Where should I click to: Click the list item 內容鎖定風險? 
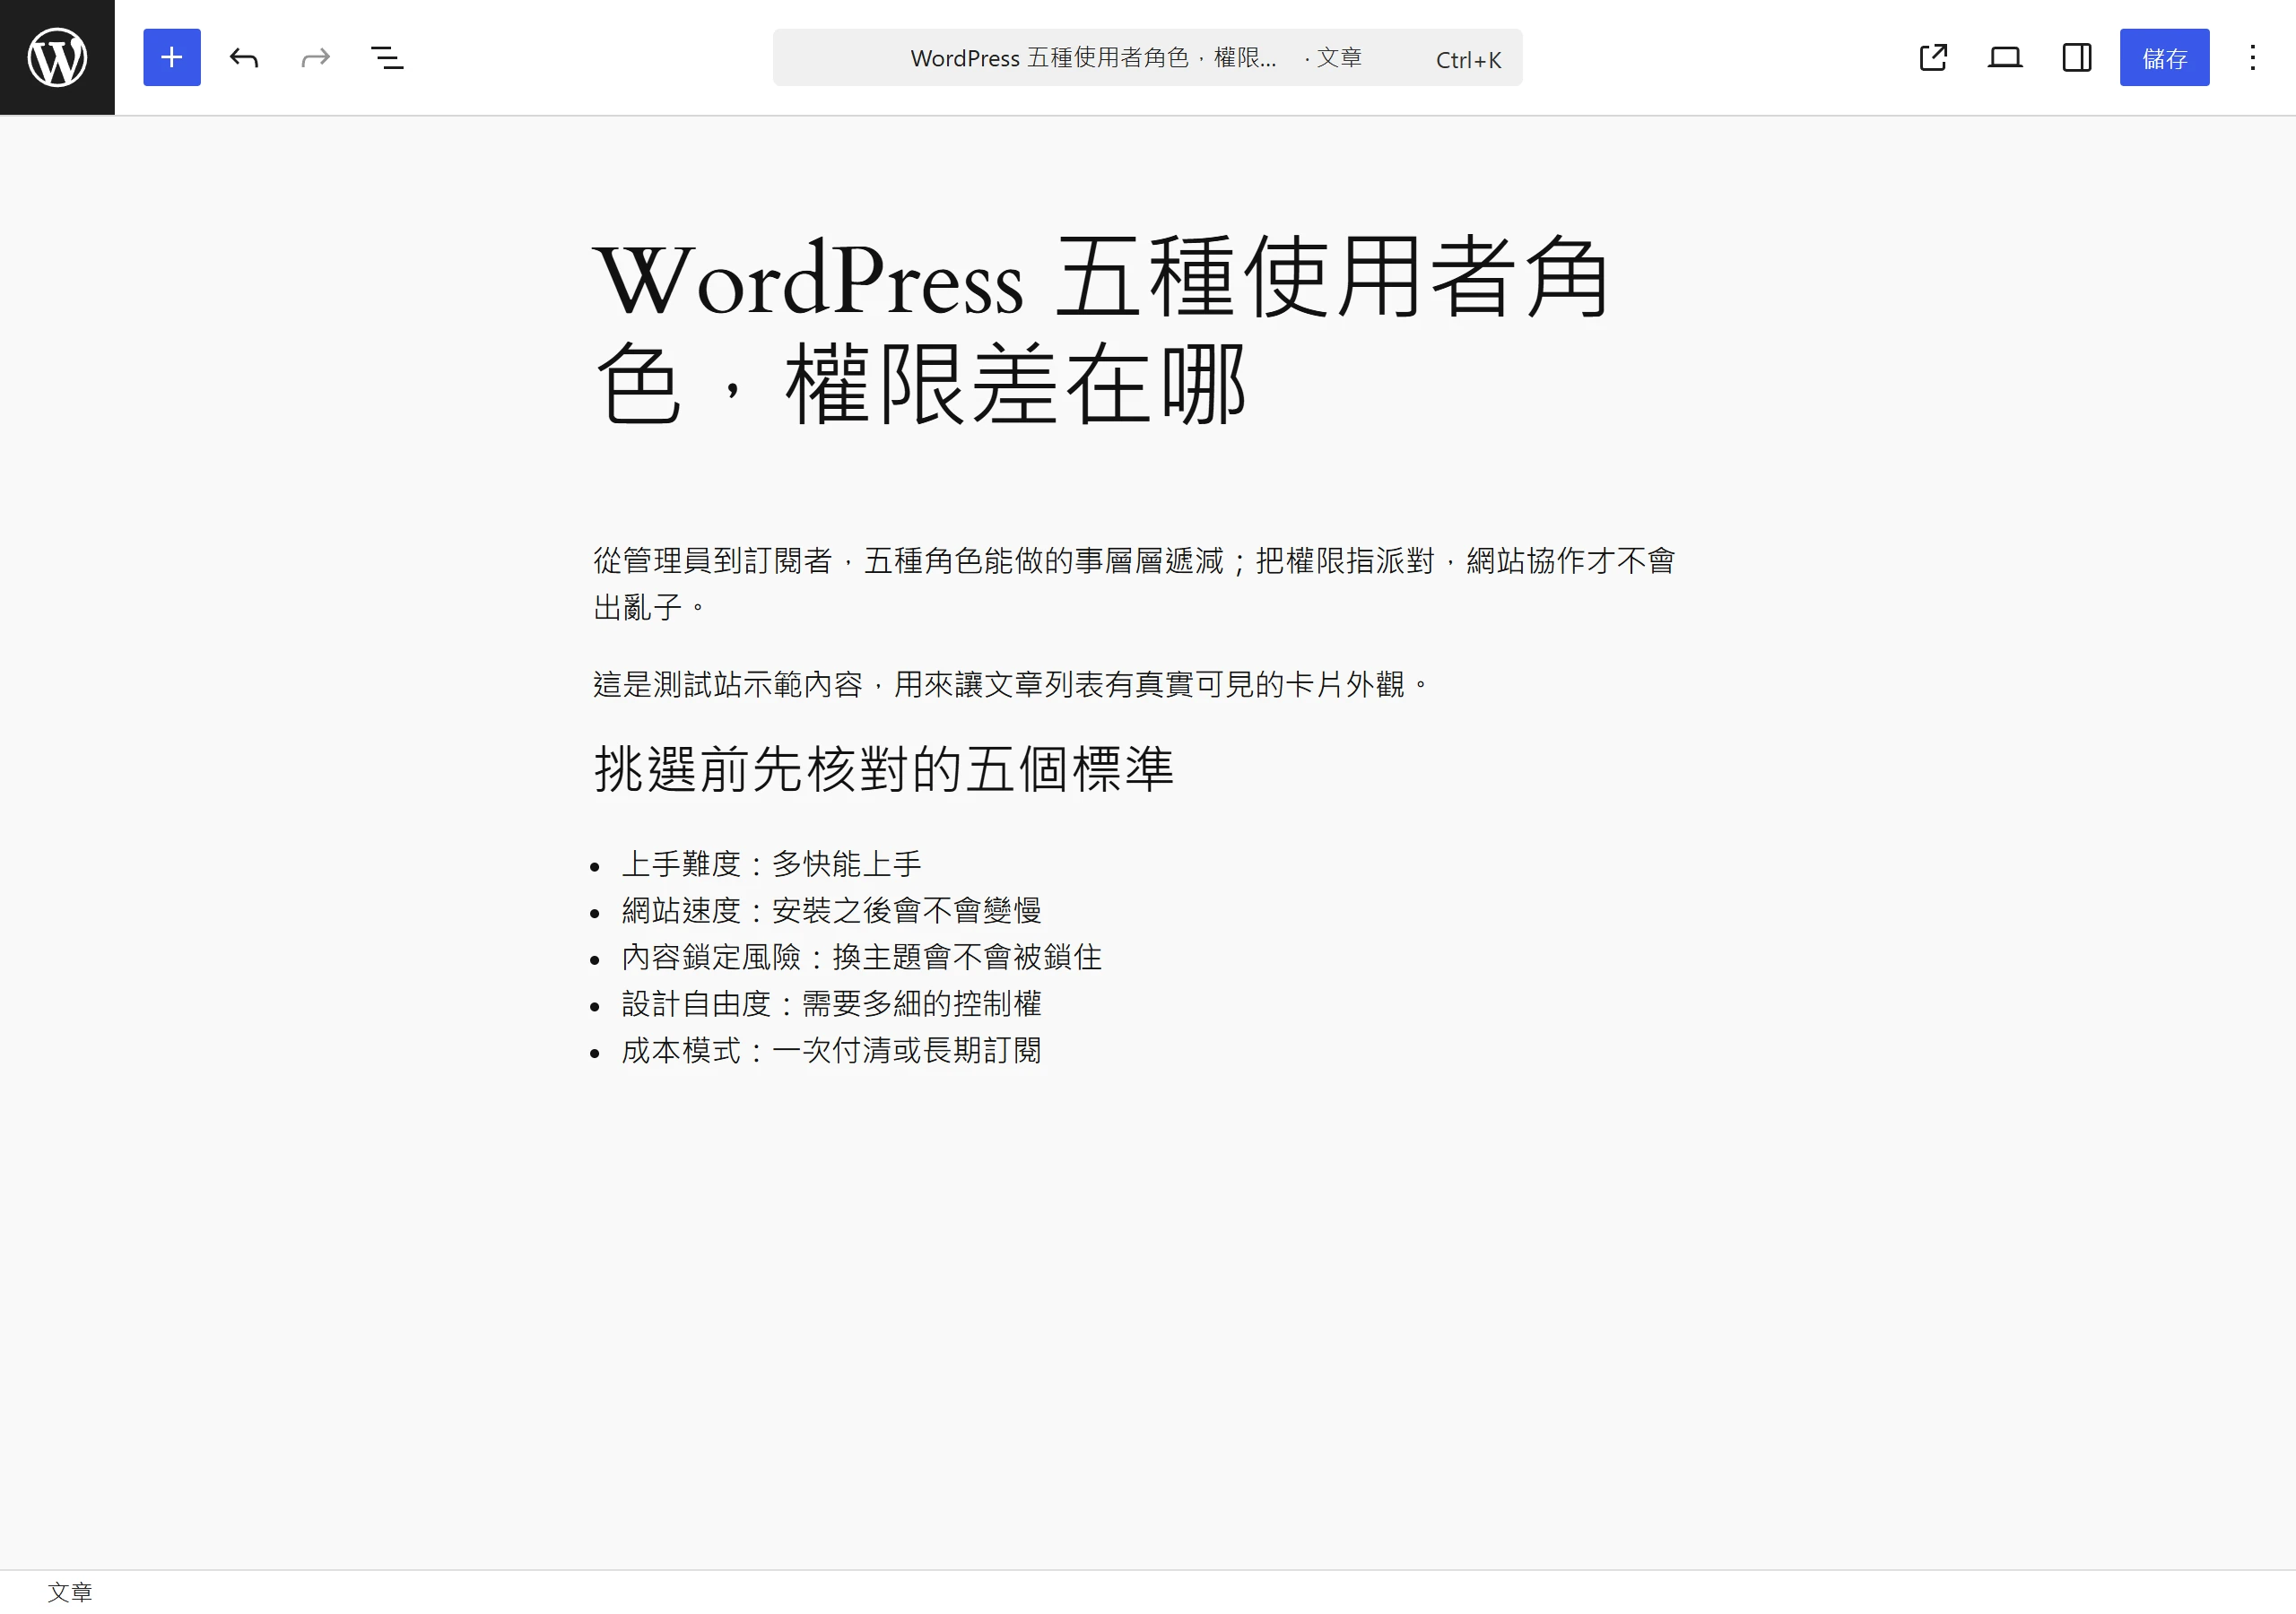click(x=861, y=957)
